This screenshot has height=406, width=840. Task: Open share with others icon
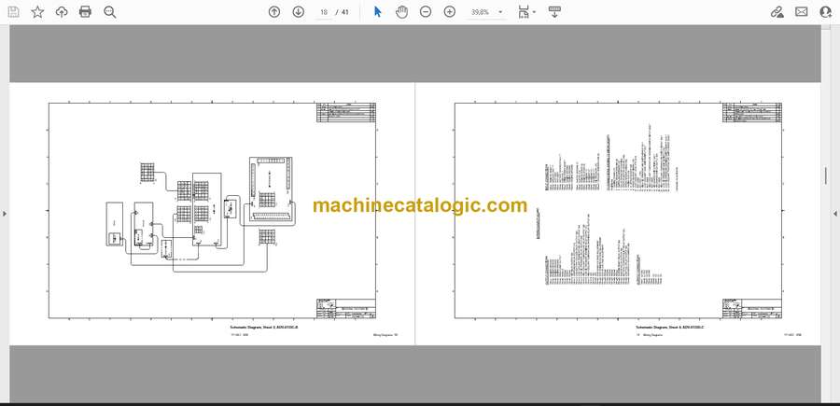(826, 12)
